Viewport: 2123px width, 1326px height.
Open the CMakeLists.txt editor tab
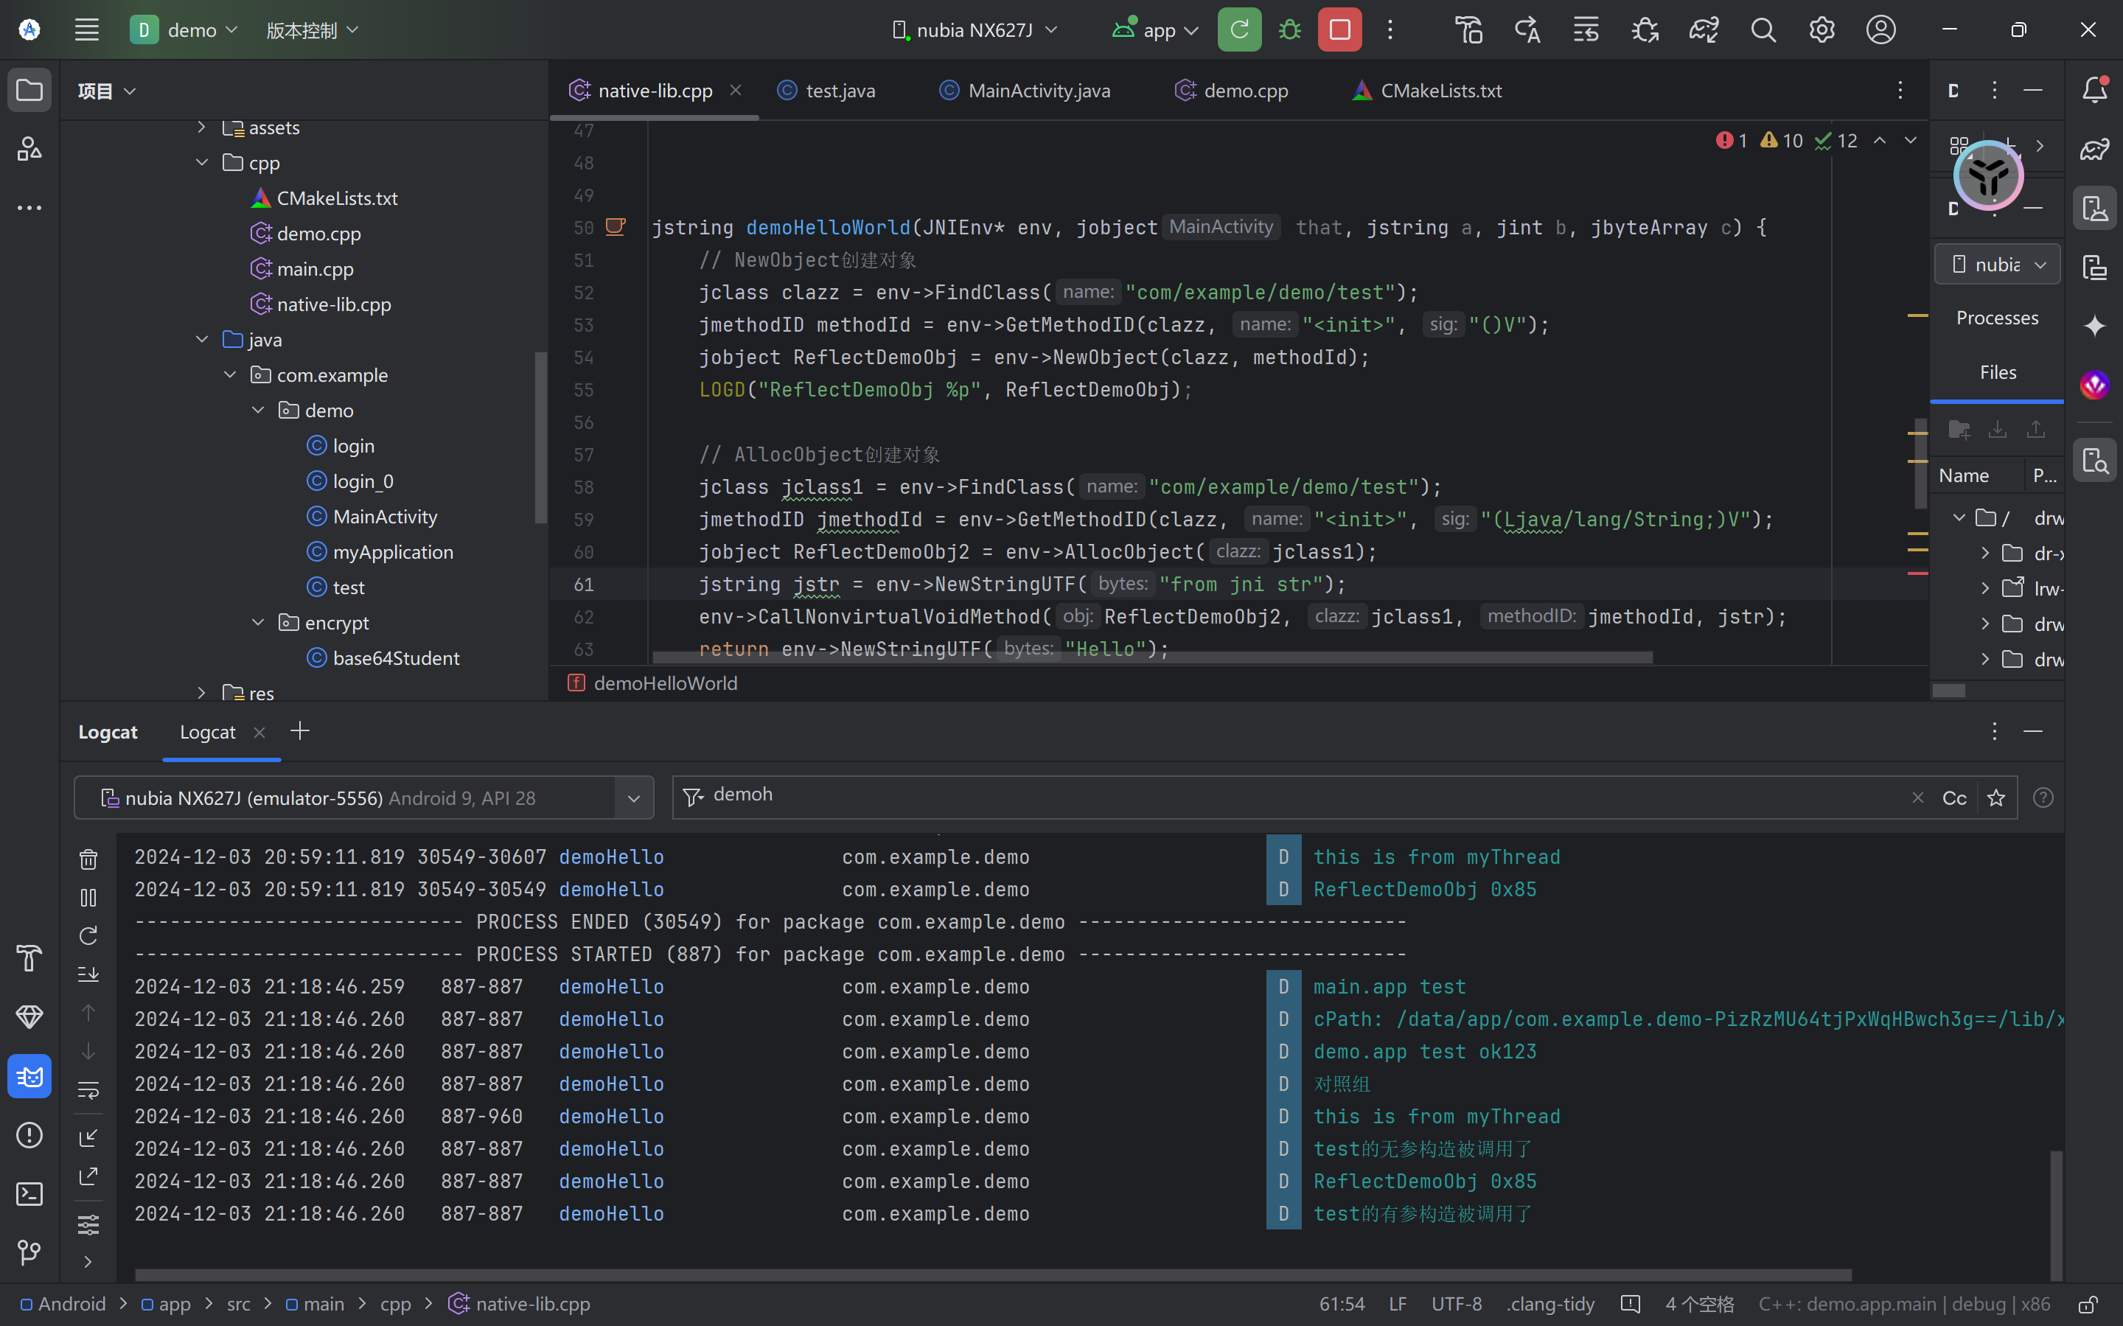1440,91
